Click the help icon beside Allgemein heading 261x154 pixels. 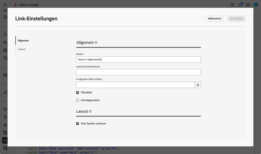click(96, 42)
